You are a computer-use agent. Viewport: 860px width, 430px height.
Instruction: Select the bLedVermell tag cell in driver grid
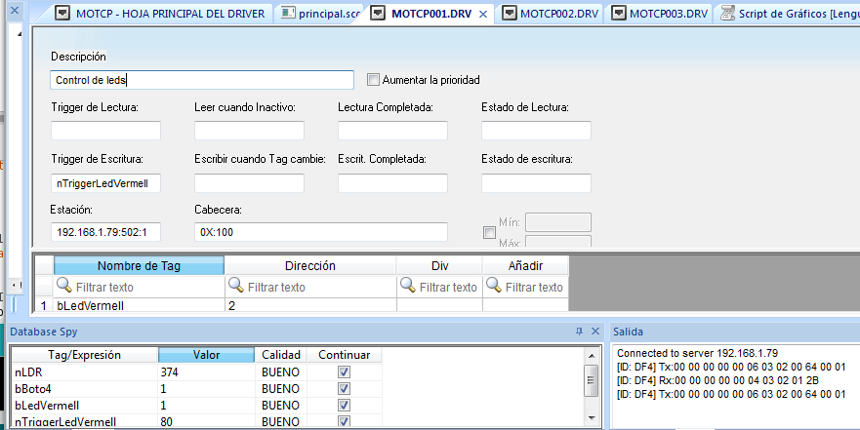pyautogui.click(x=139, y=305)
